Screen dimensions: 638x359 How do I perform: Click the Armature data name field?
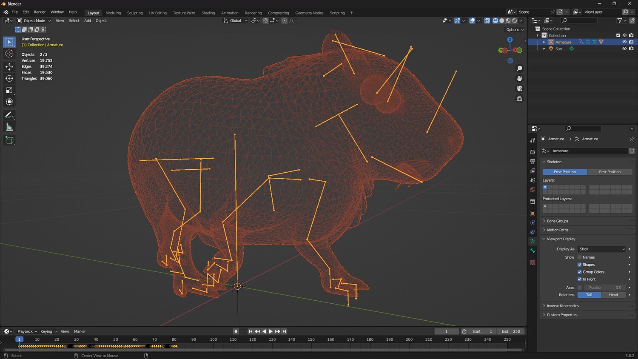[589, 151]
